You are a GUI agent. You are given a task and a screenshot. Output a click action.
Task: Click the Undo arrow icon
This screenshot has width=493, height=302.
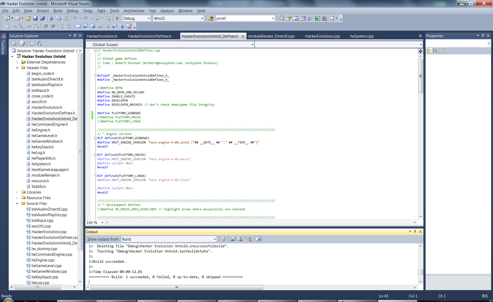click(75, 18)
